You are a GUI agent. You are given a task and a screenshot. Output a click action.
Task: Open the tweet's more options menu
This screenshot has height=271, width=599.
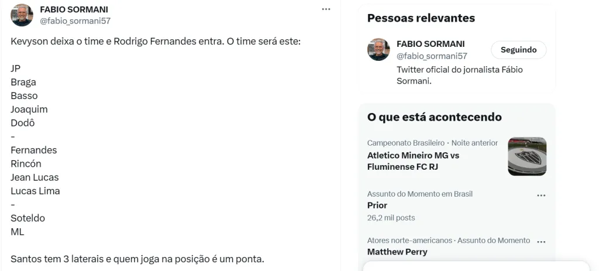click(x=326, y=9)
